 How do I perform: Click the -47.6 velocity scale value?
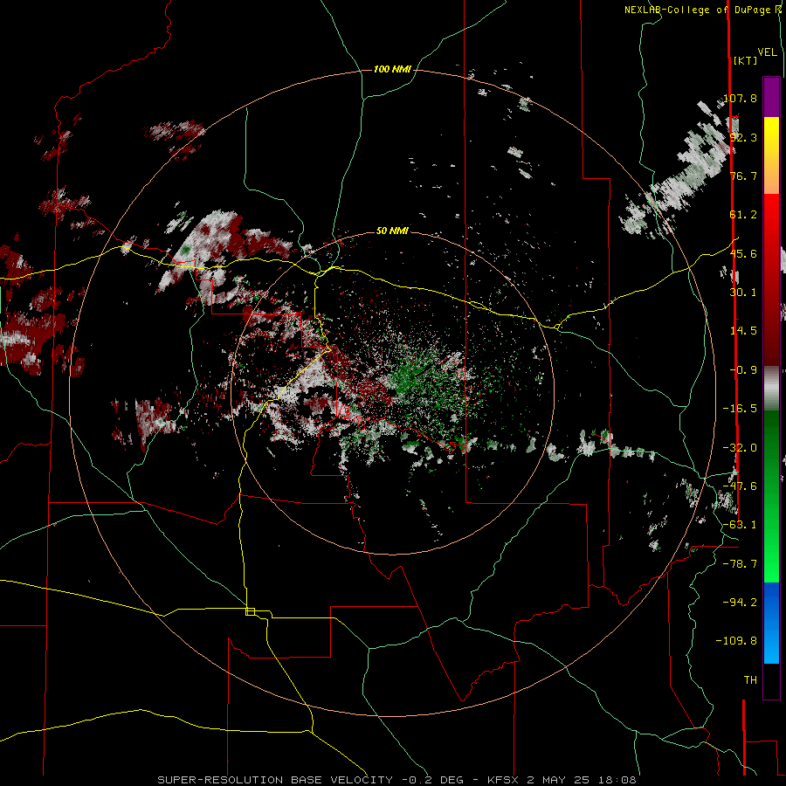(x=740, y=486)
